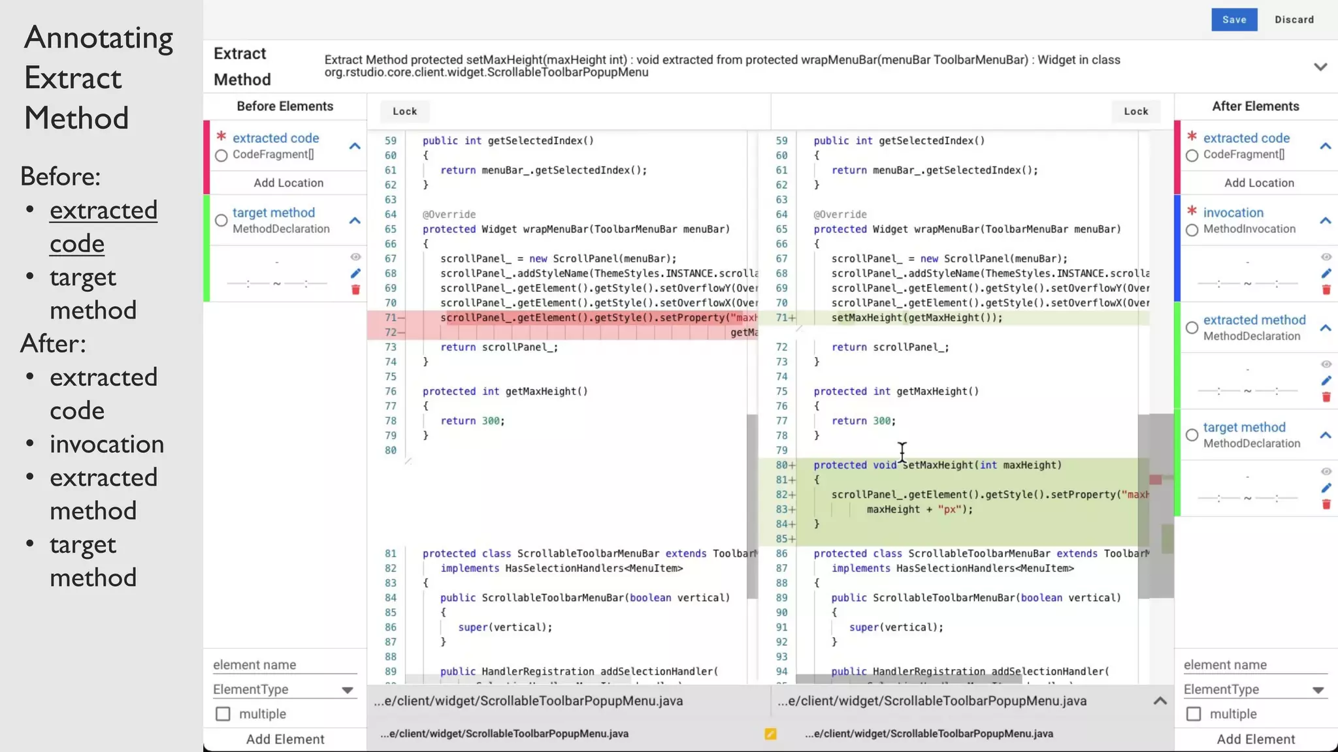Edit After extracted method location pencil
The image size is (1338, 752).
[x=1326, y=381]
